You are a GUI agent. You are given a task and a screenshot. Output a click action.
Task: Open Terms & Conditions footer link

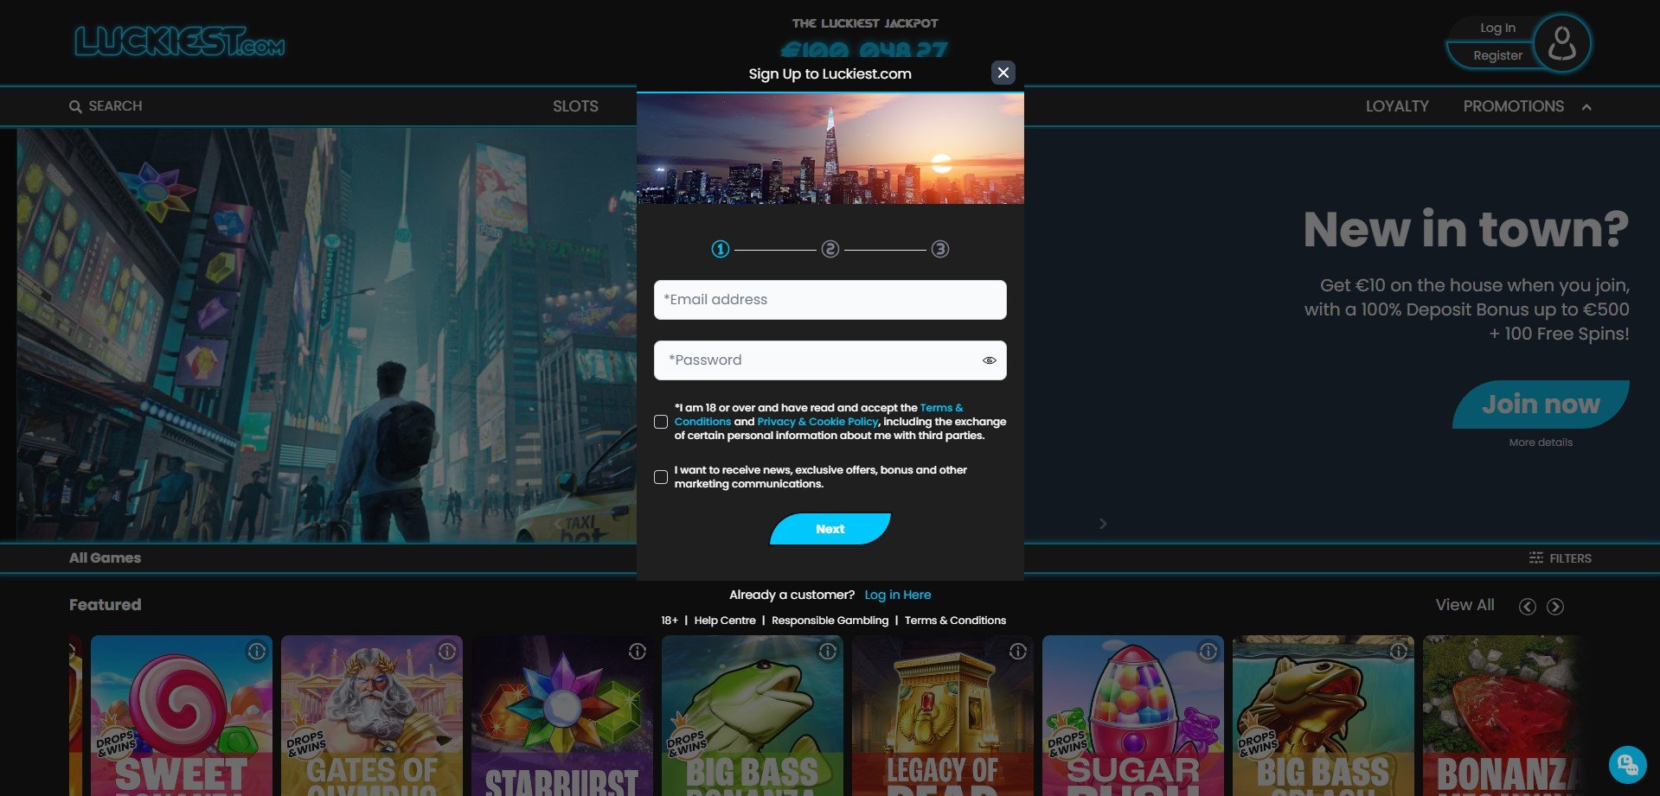click(x=955, y=621)
